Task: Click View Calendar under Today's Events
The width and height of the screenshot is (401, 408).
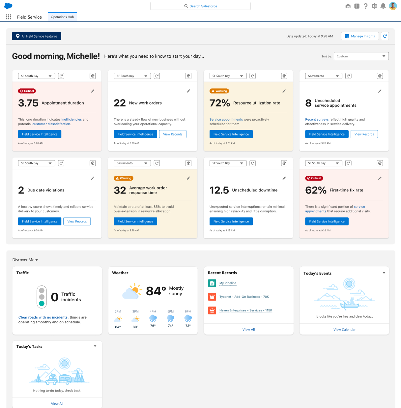Action: pyautogui.click(x=344, y=329)
